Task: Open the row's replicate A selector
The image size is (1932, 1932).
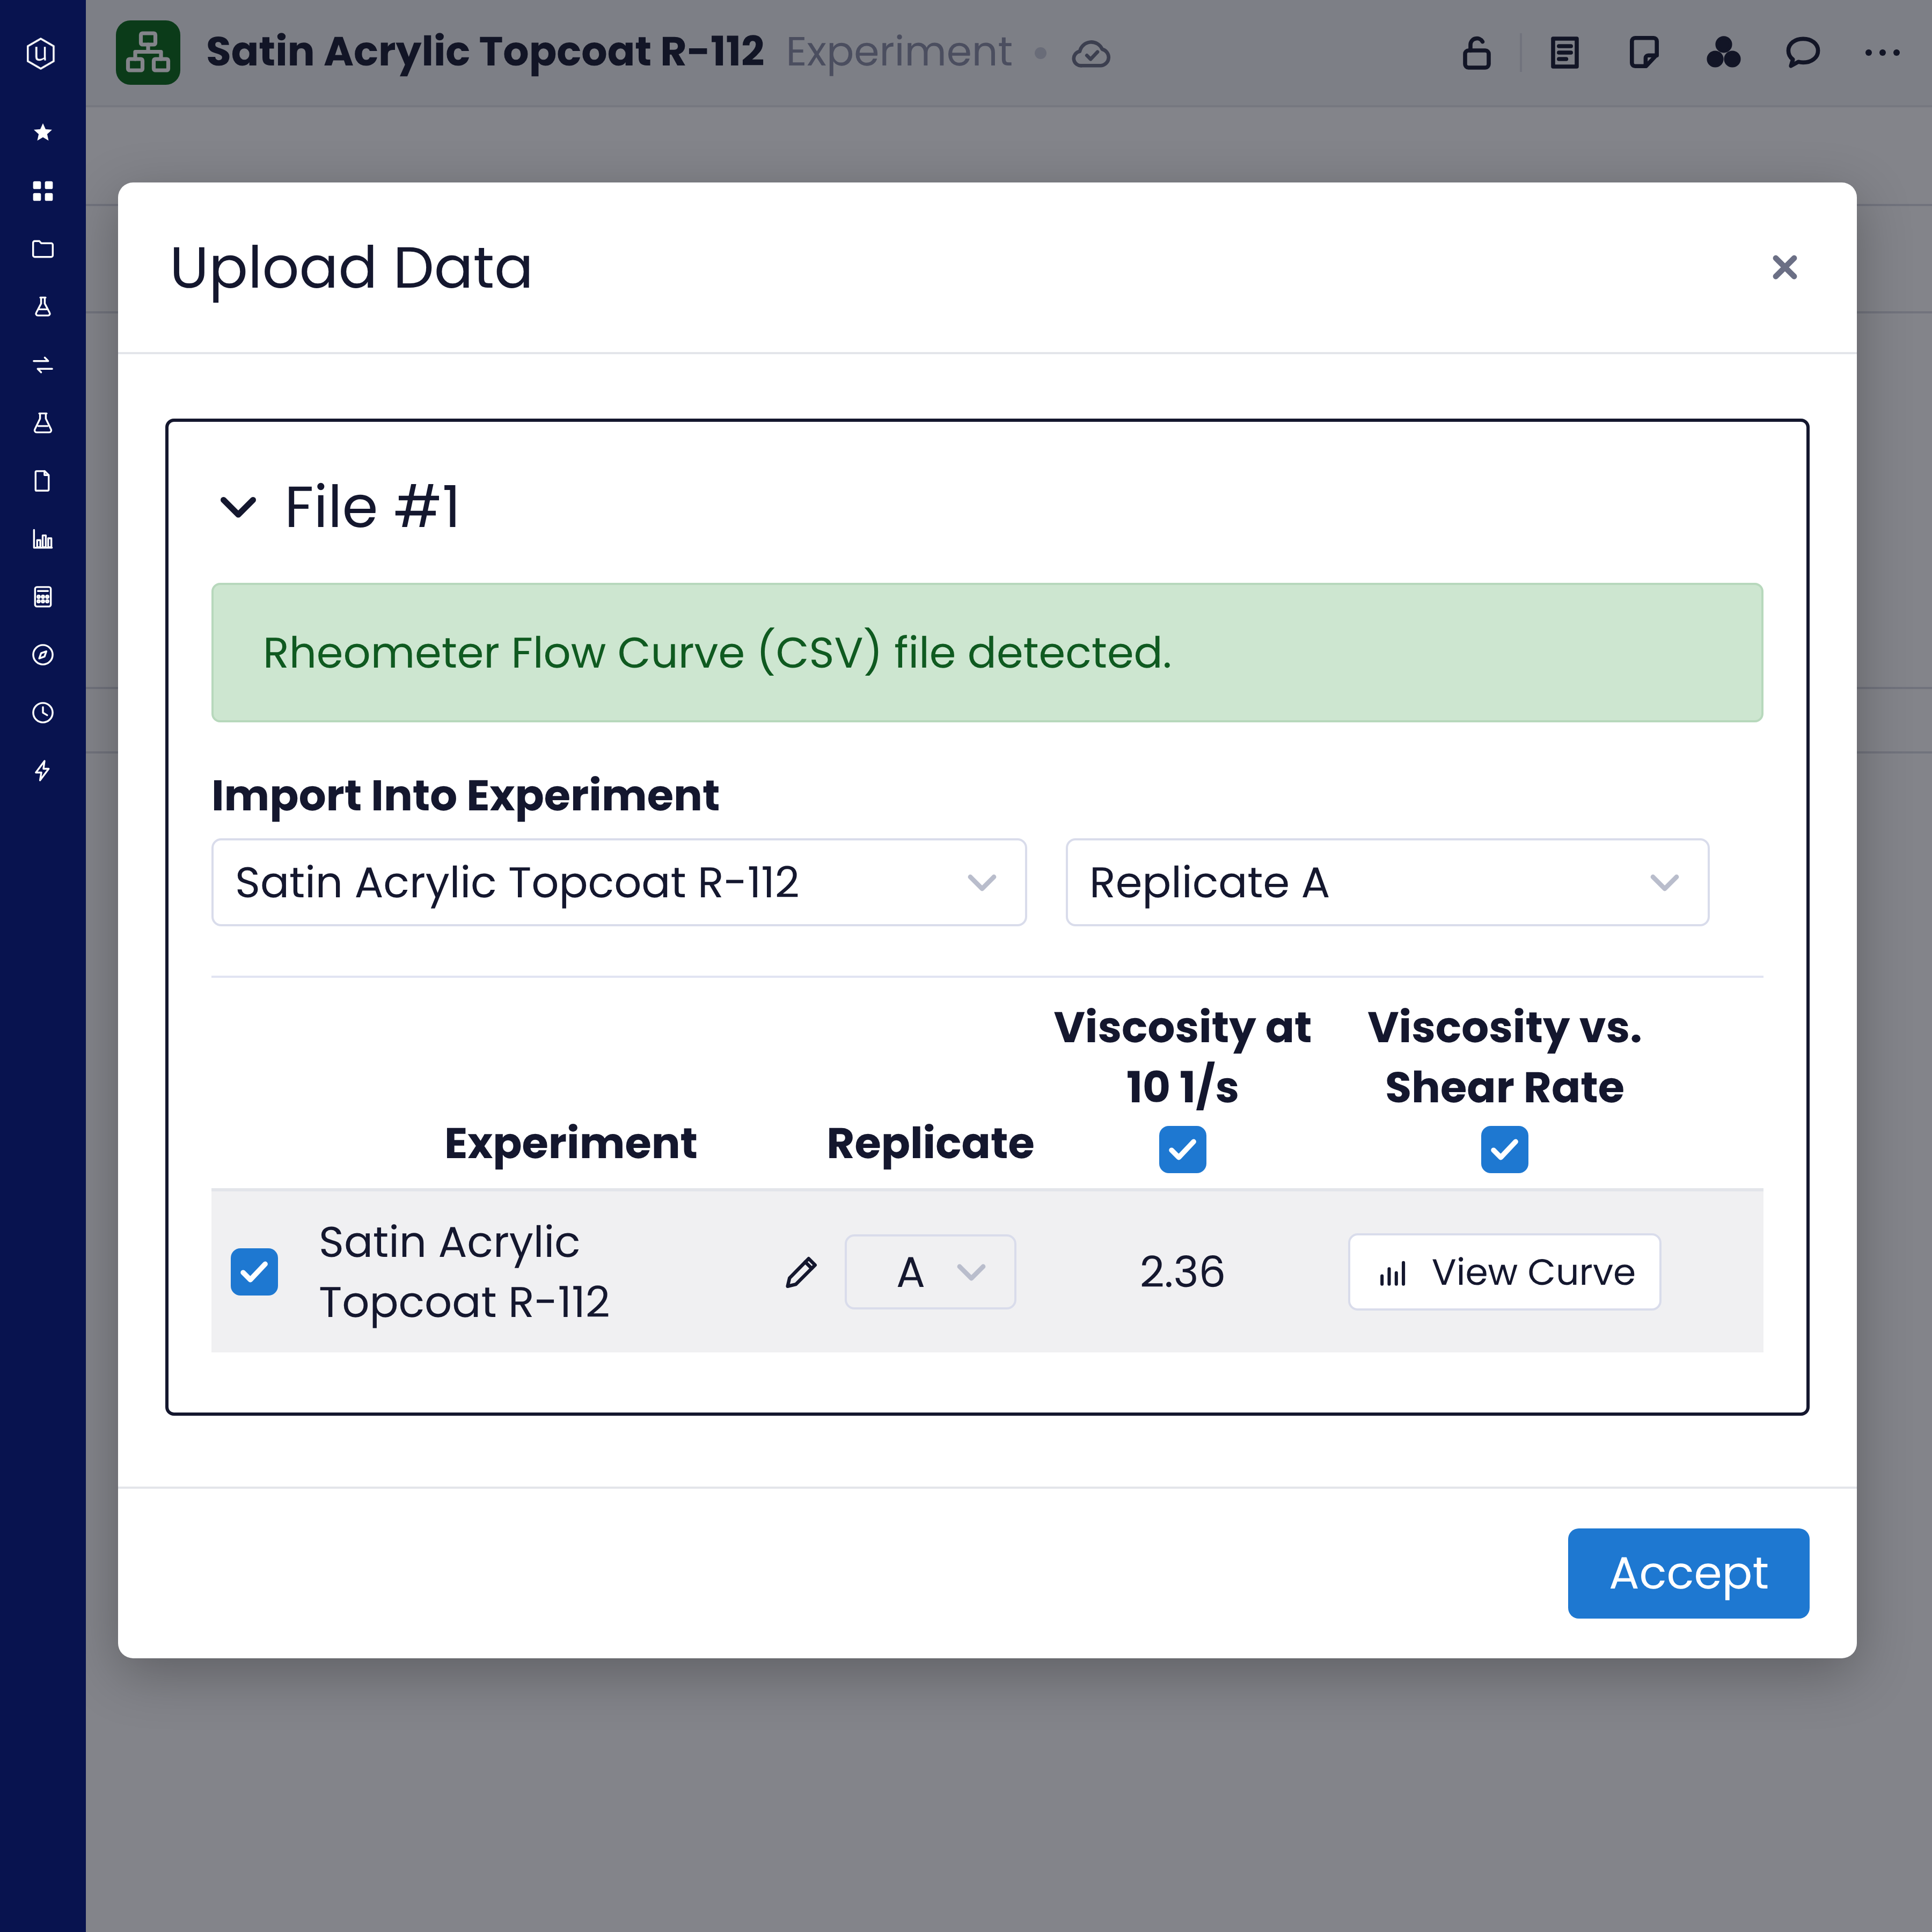Action: coord(930,1272)
